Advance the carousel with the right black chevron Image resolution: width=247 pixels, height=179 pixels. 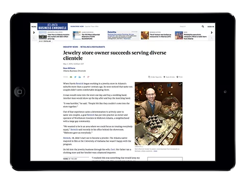[212, 32]
